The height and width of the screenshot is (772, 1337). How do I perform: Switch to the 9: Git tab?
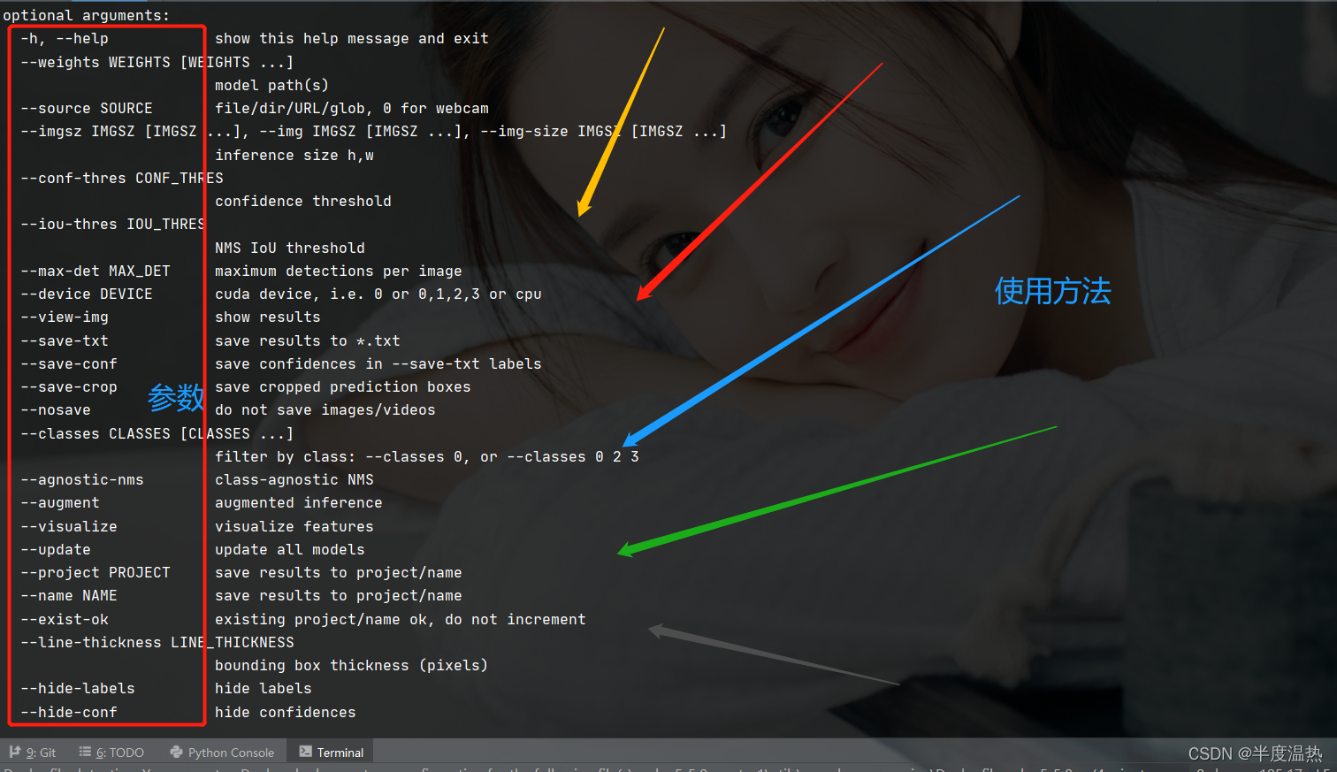33,752
